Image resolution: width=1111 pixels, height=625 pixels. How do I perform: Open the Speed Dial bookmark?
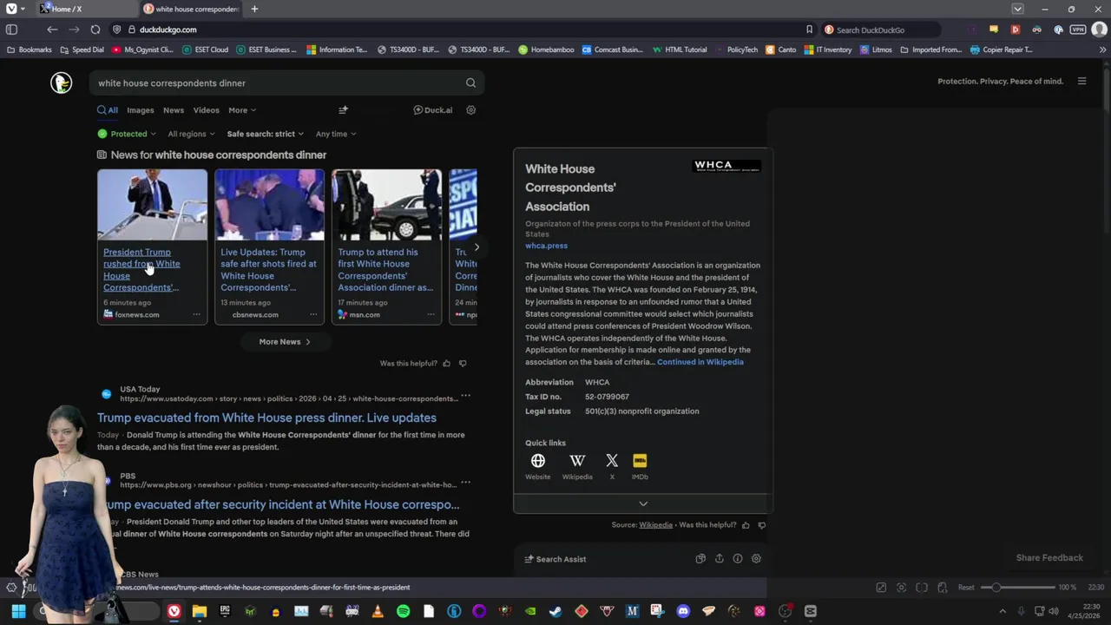[82, 49]
